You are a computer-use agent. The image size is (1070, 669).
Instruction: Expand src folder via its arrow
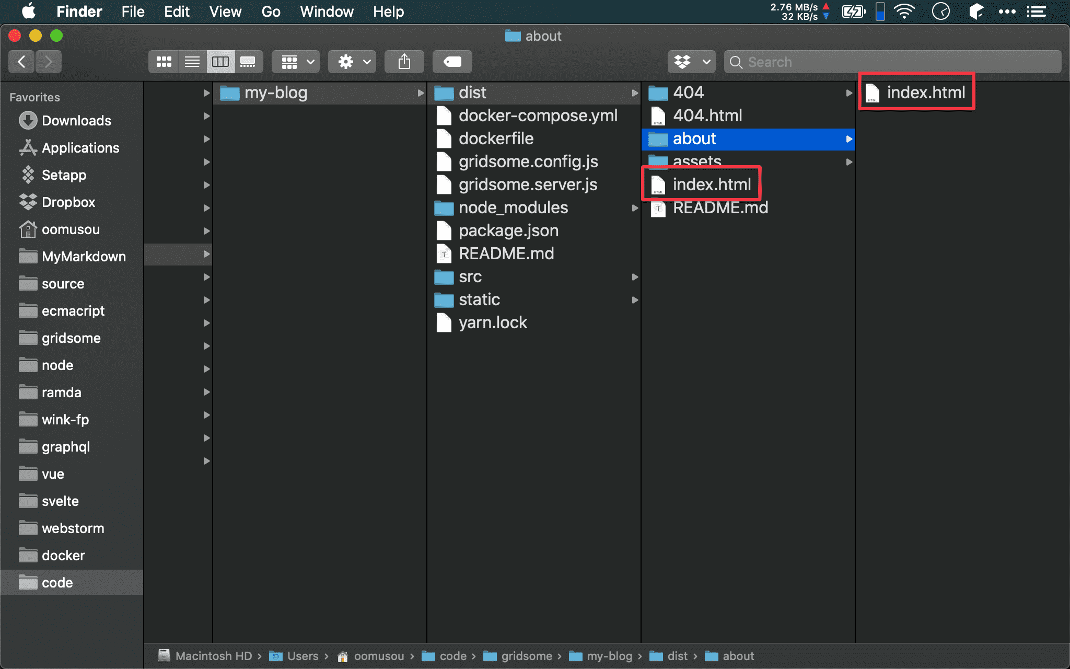[635, 277]
